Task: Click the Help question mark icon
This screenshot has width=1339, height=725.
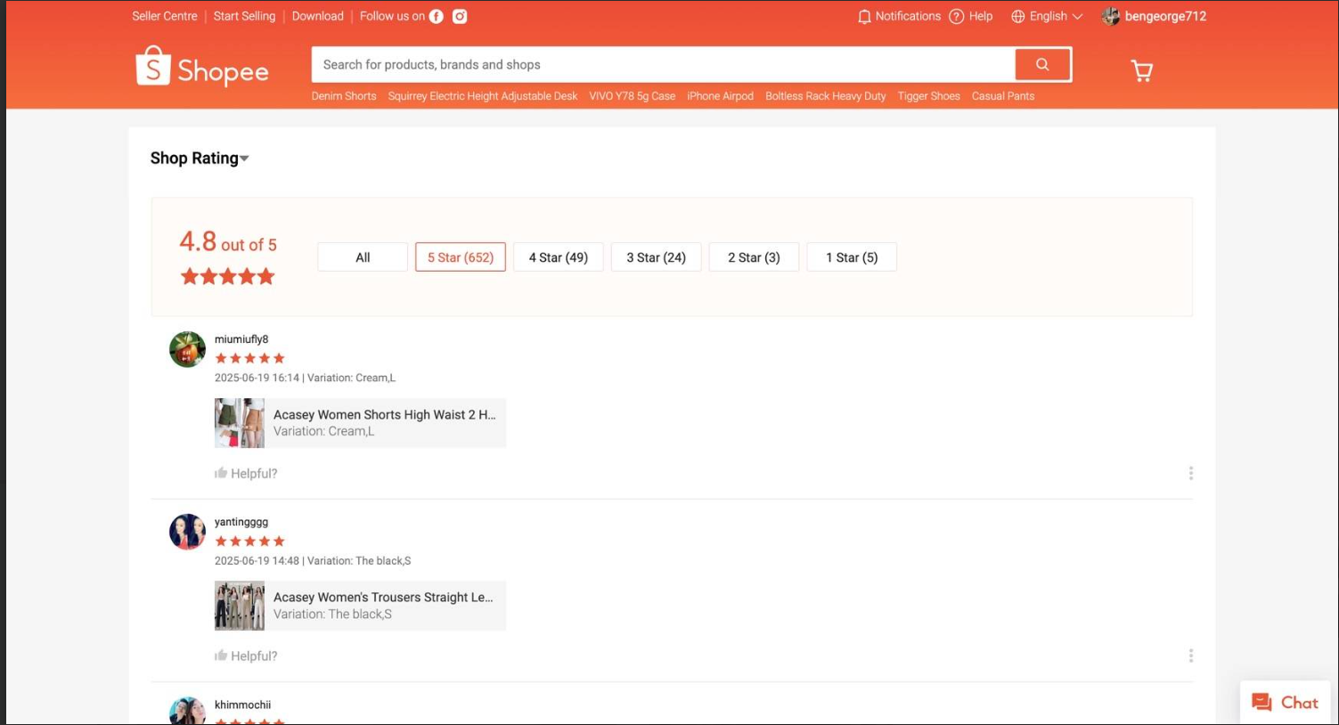Action: click(957, 16)
